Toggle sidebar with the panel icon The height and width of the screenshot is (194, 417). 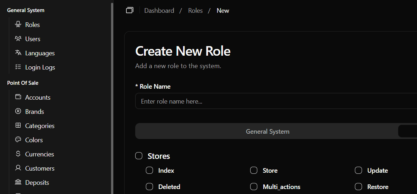(130, 10)
